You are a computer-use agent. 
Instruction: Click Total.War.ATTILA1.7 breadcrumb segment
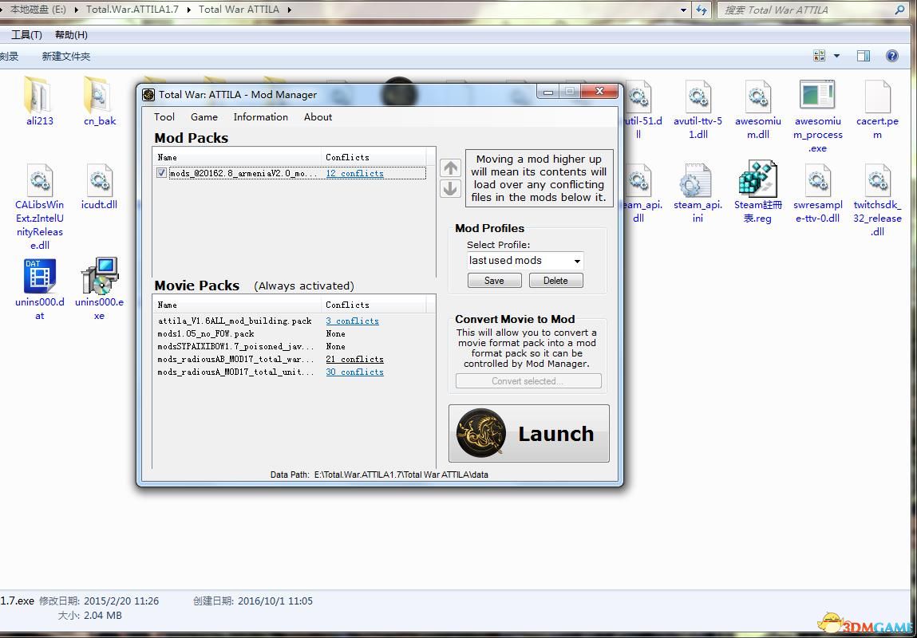tap(132, 10)
